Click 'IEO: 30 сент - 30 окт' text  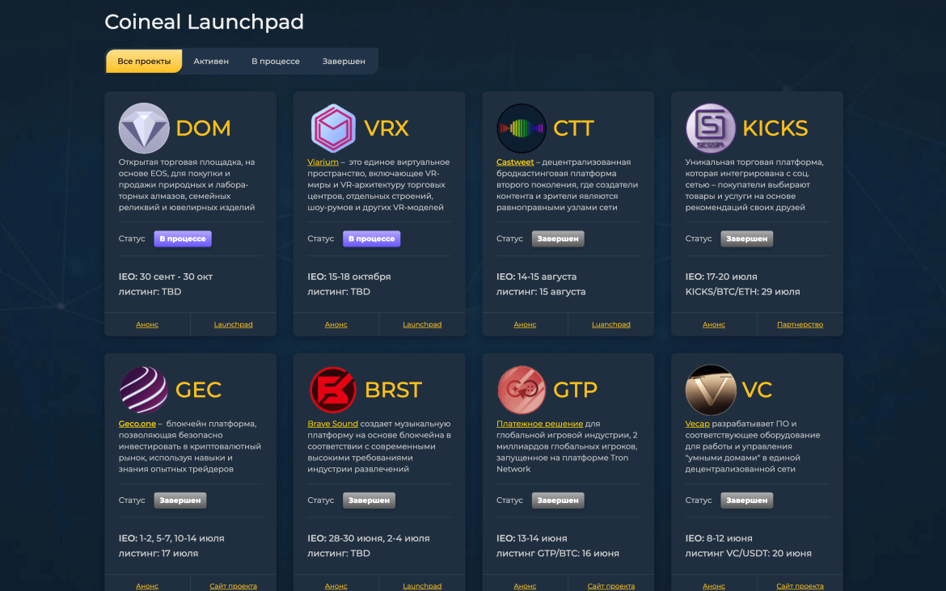(x=165, y=277)
